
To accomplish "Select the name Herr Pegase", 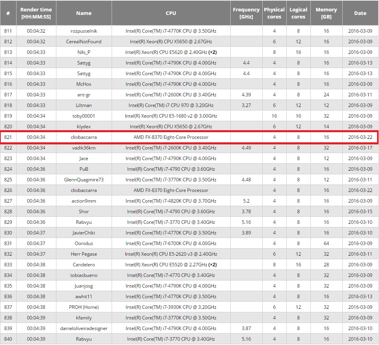I will tap(84, 254).
